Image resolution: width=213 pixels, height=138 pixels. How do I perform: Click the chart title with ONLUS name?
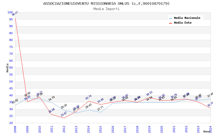click(107, 4)
